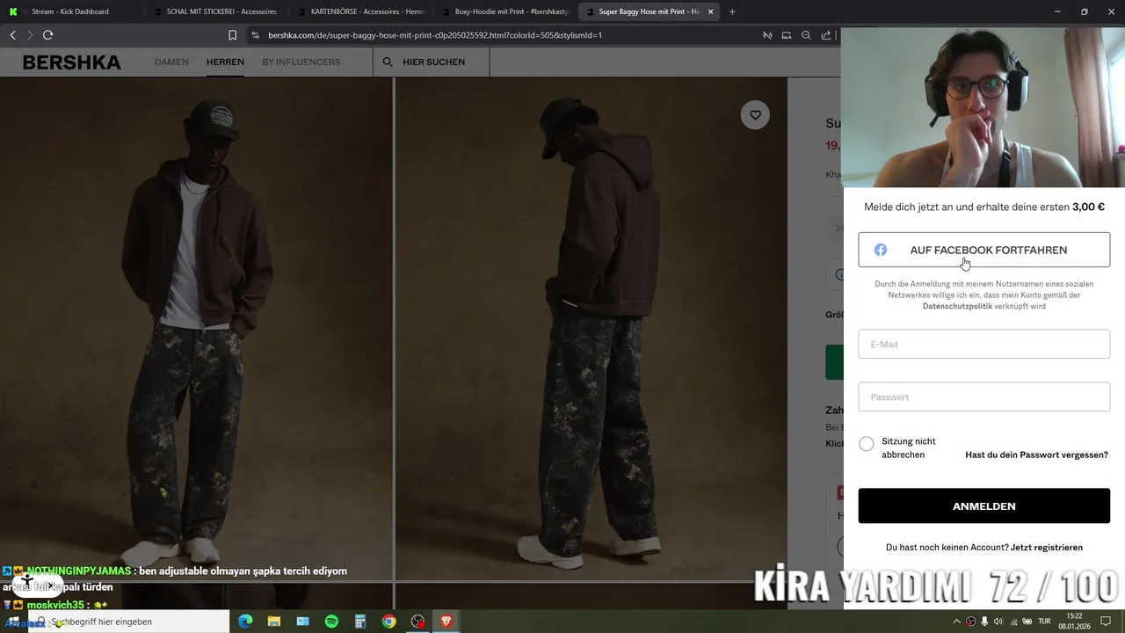1125x633 pixels.
Task: Click the side-view product photo
Action: [x=591, y=330]
